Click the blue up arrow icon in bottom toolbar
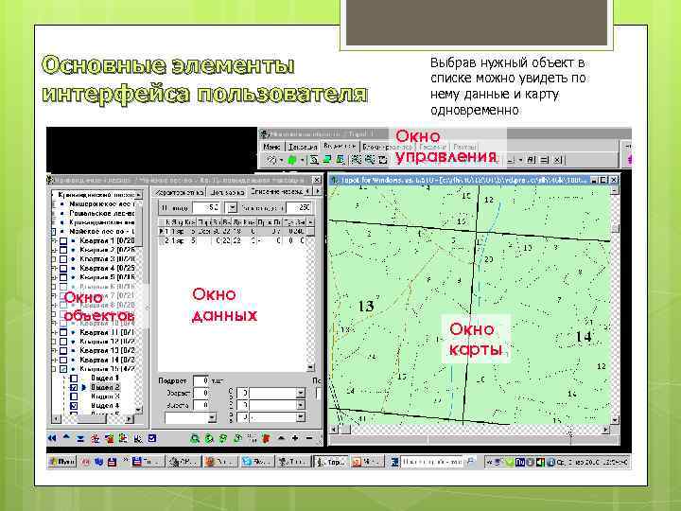Image resolution: width=681 pixels, height=511 pixels. [66, 437]
